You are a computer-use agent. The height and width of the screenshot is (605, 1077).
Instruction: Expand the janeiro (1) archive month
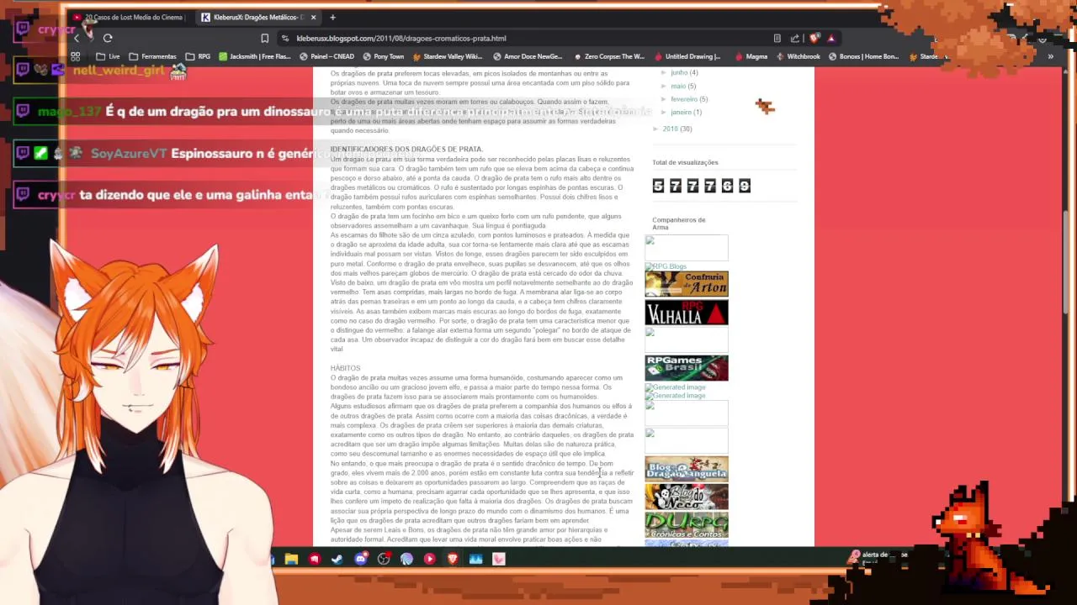[664, 112]
